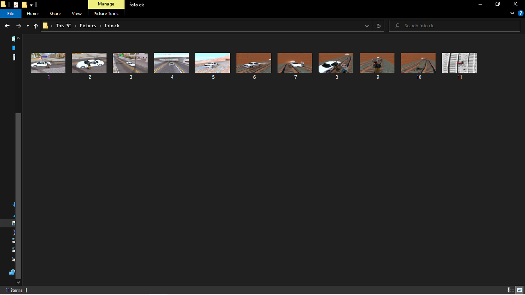Screen dimensions: 525x295
Task: Click the 11 items status text
Action: coord(14,290)
